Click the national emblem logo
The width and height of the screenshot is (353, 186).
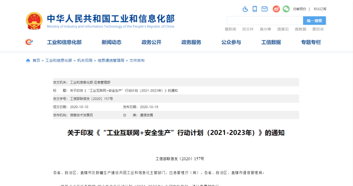click(34, 21)
